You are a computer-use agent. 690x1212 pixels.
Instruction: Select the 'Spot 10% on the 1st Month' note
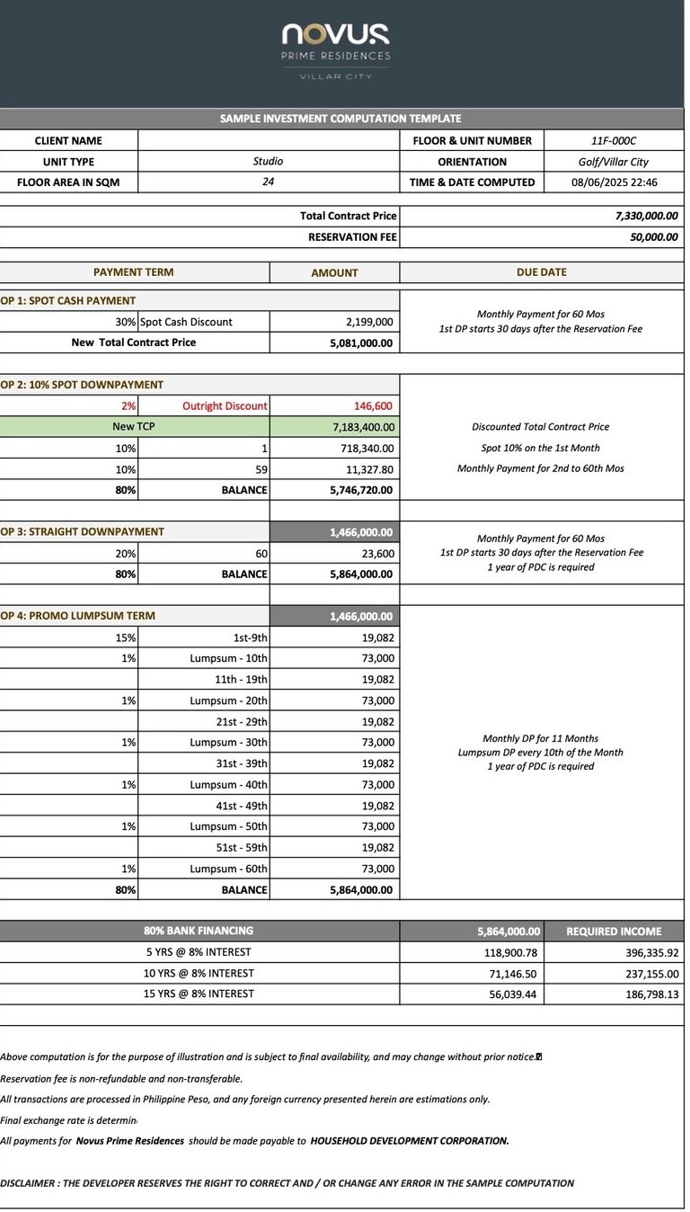coord(541,448)
